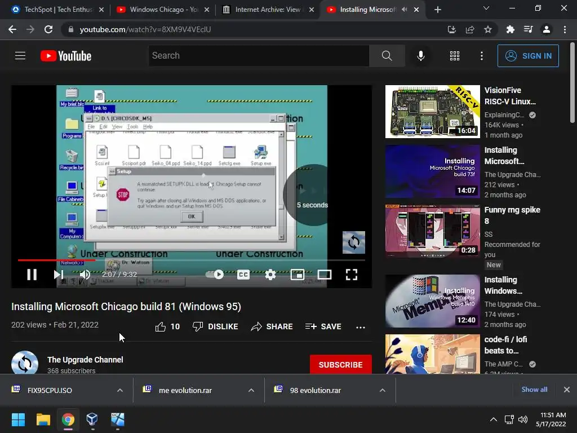
Task: Click Show all downloads
Action: pyautogui.click(x=534, y=390)
